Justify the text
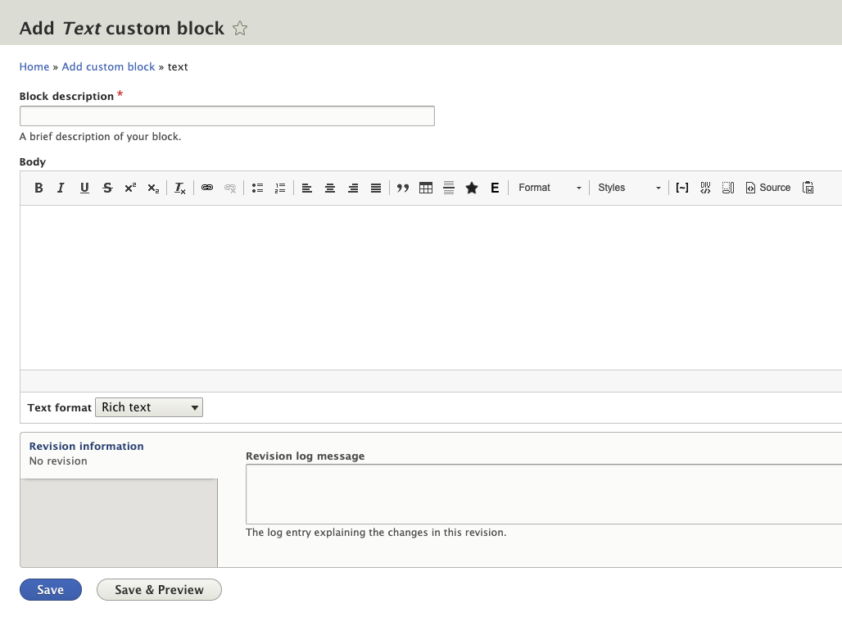 [x=376, y=188]
